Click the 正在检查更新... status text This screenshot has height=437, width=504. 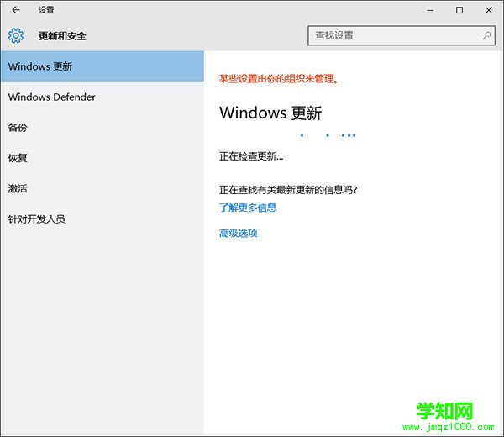(251, 156)
